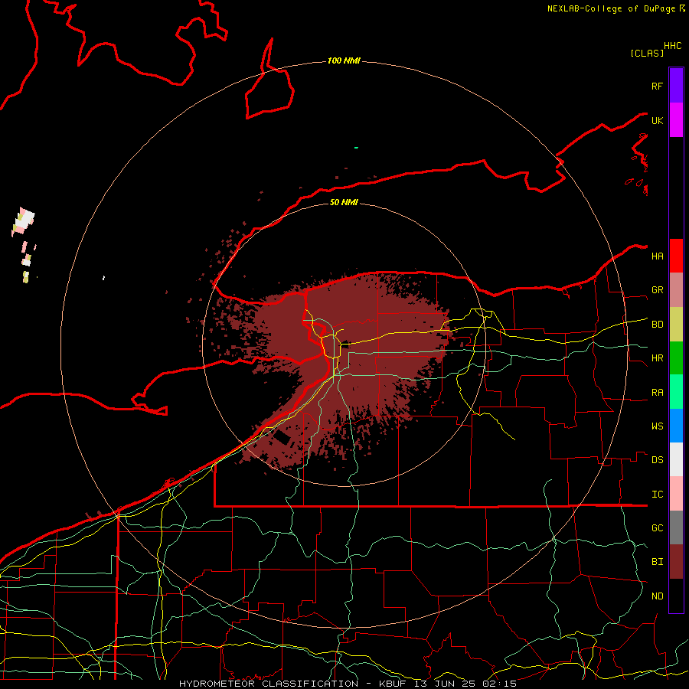Viewport: 689px width, 689px height.
Task: Select the BD yellow legend swatch
Action: (676, 325)
